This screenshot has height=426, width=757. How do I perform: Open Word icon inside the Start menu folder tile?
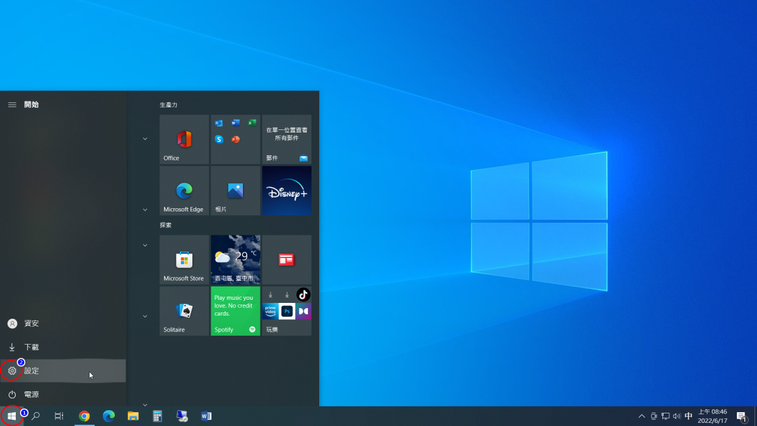click(x=235, y=123)
